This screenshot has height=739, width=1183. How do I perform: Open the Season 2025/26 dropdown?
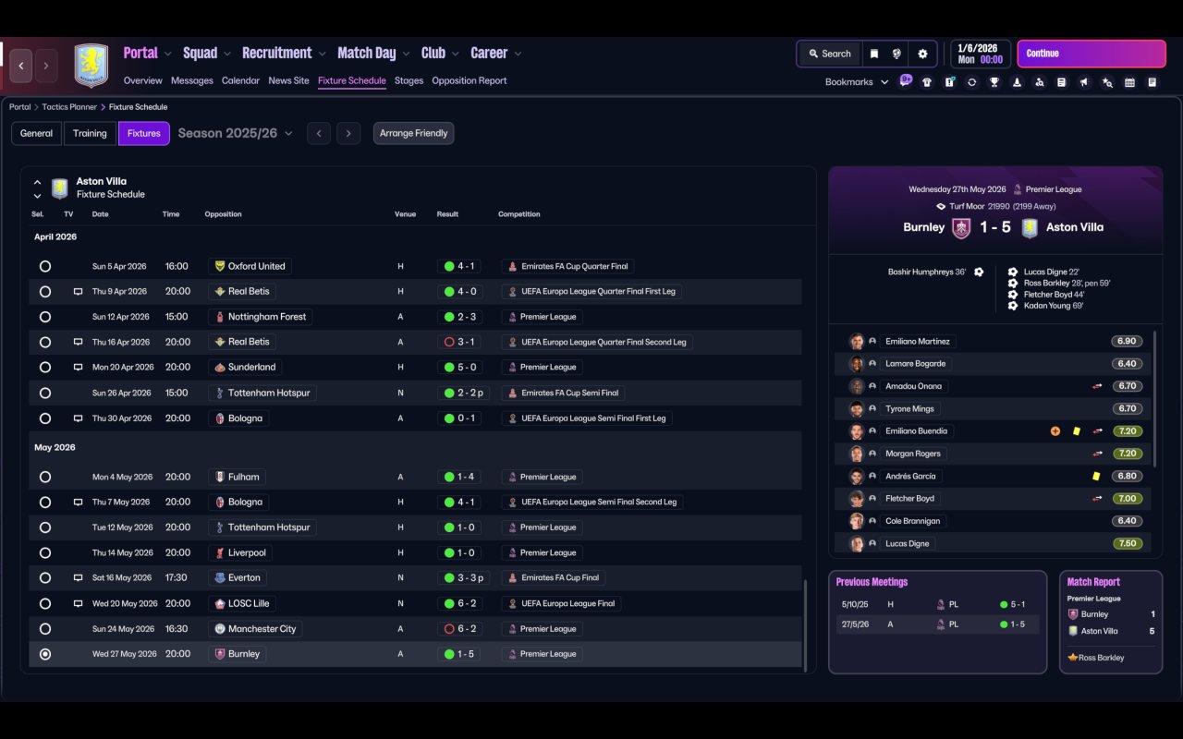tap(235, 133)
